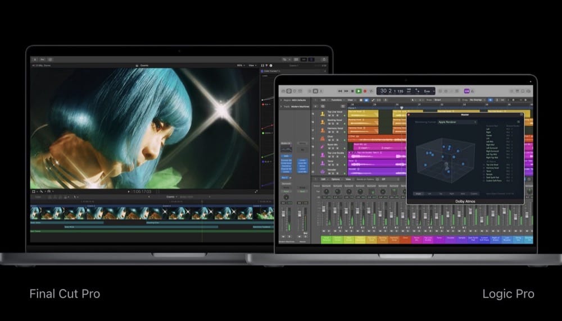
Task: Toggle Cycle mode in Logic Pro transport
Action: point(371,91)
